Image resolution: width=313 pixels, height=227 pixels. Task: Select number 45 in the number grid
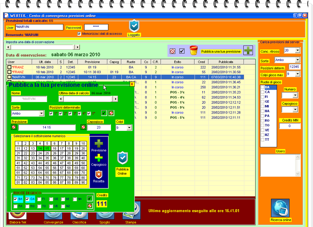(x=47, y=163)
